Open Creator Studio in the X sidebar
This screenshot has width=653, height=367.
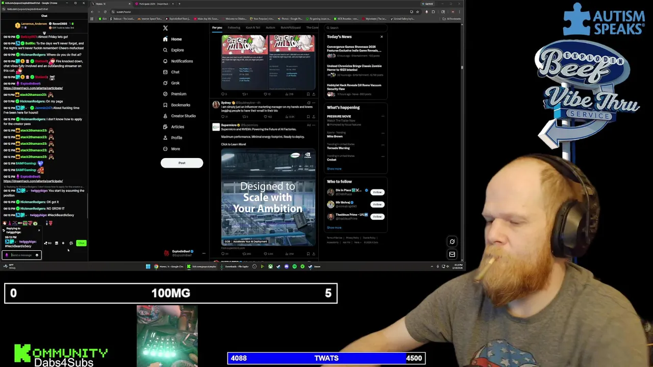point(179,116)
